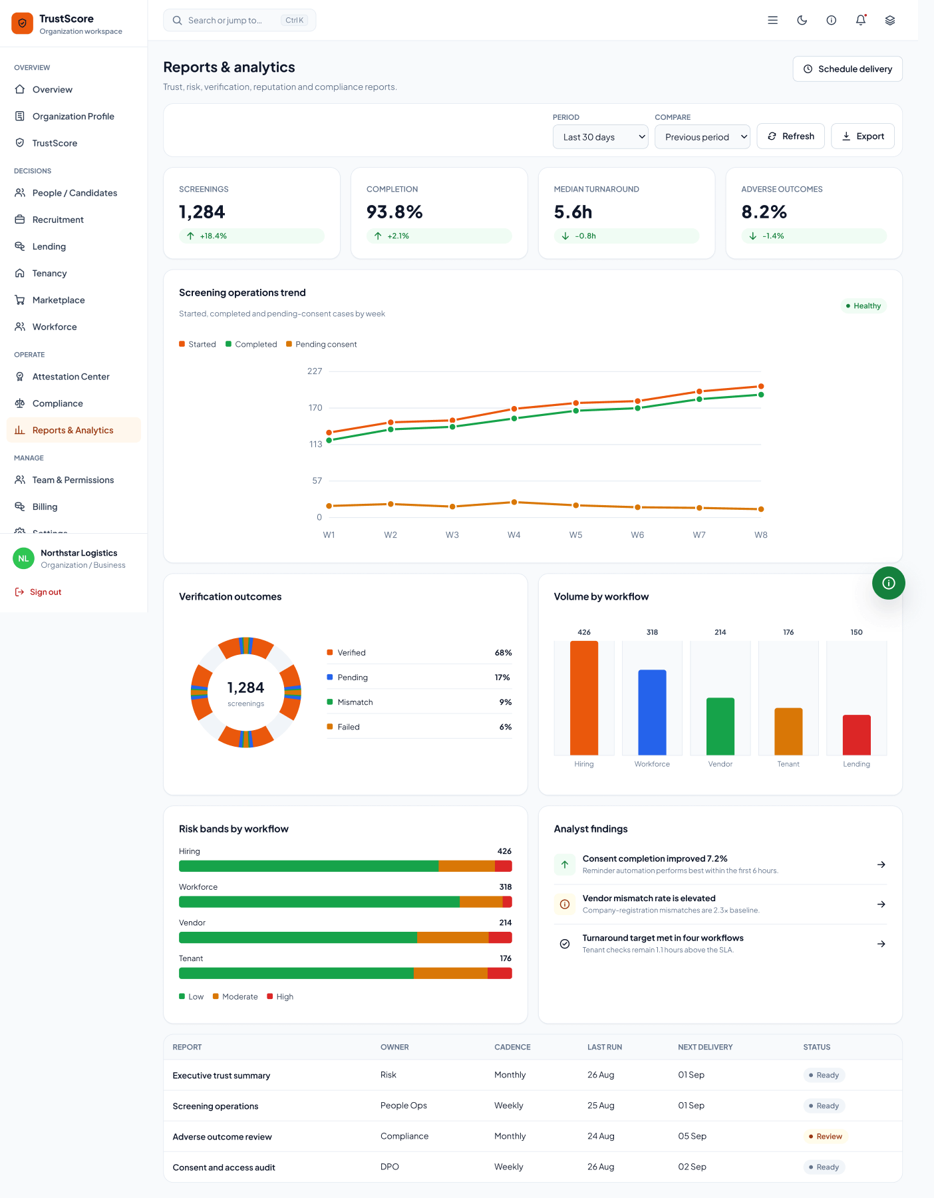The height and width of the screenshot is (1198, 934).
Task: Open arrow for Turnaround target met finding
Action: 881,944
